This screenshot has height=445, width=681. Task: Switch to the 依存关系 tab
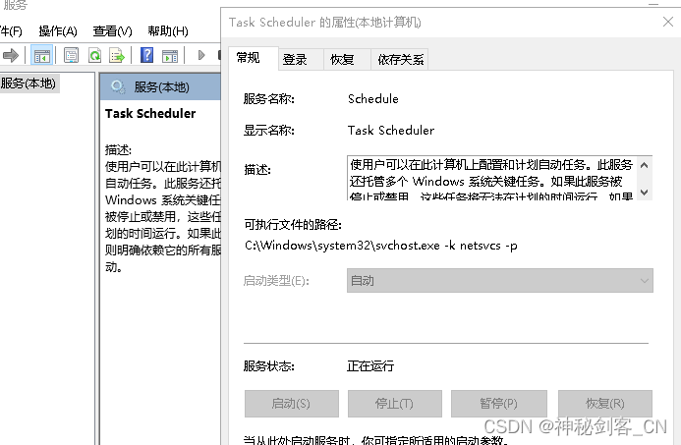tap(399, 59)
